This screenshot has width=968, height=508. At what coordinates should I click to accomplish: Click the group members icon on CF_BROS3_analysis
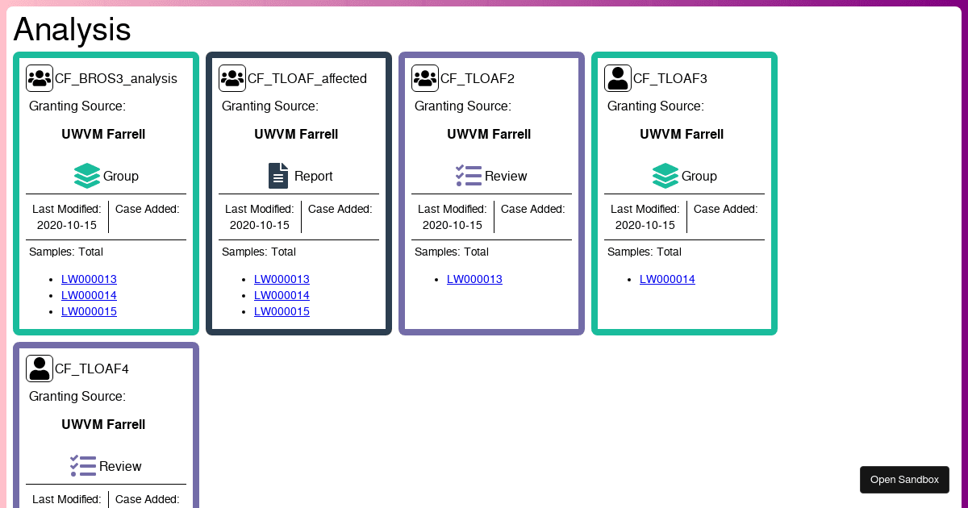coord(39,77)
